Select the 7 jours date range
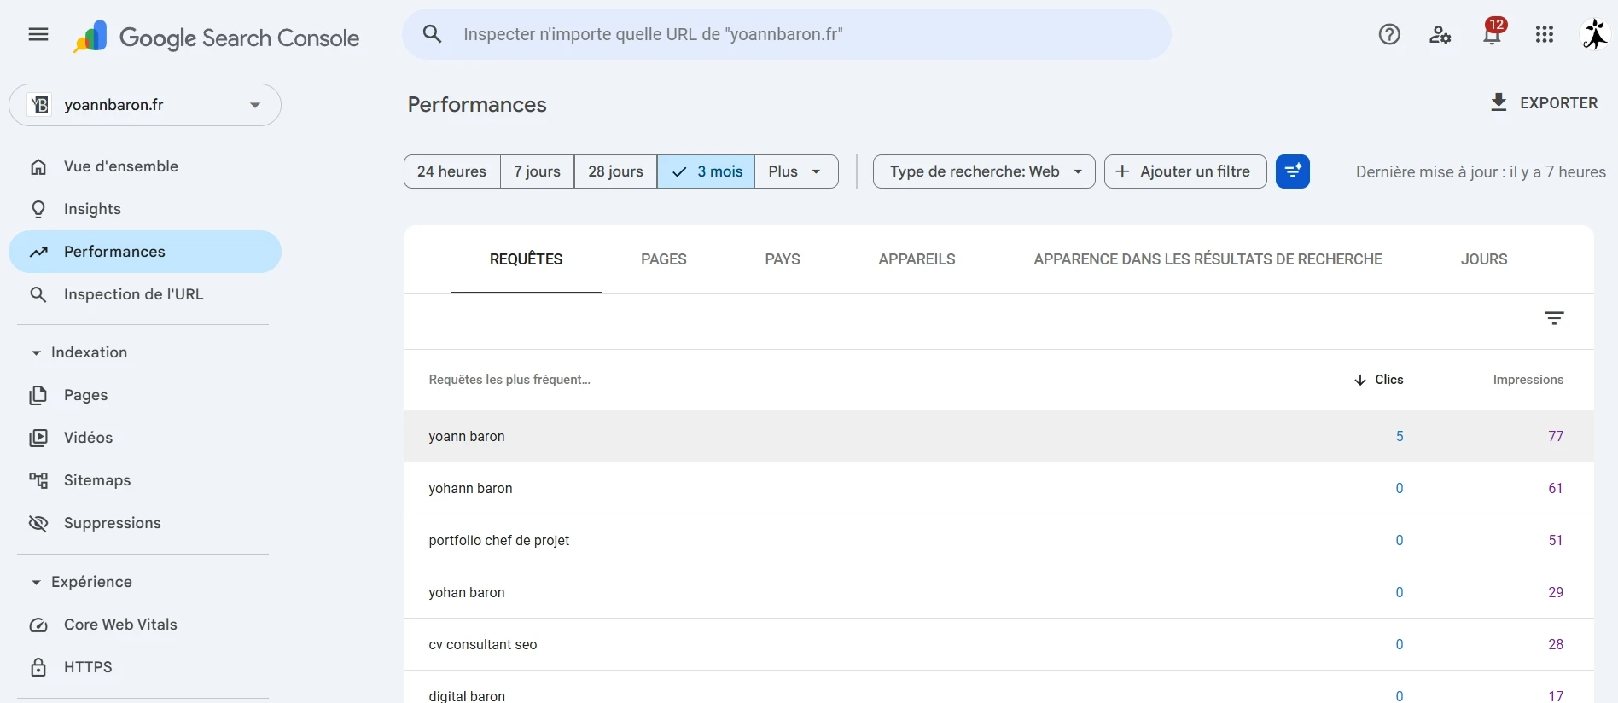 (x=537, y=171)
